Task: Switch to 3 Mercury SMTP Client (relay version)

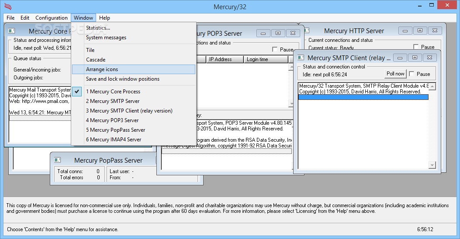Action: coord(134,111)
